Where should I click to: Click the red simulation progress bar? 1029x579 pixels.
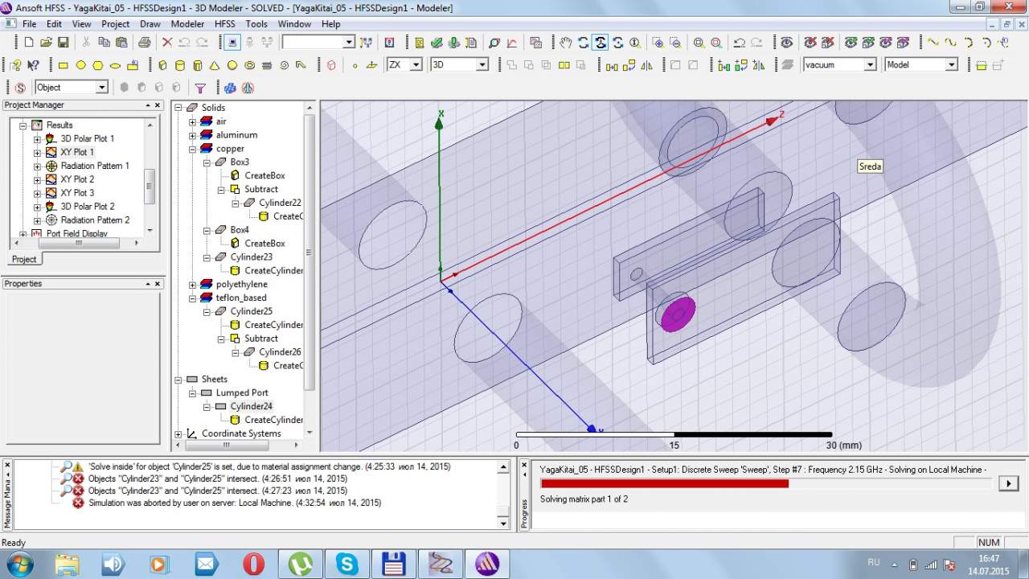pos(664,483)
